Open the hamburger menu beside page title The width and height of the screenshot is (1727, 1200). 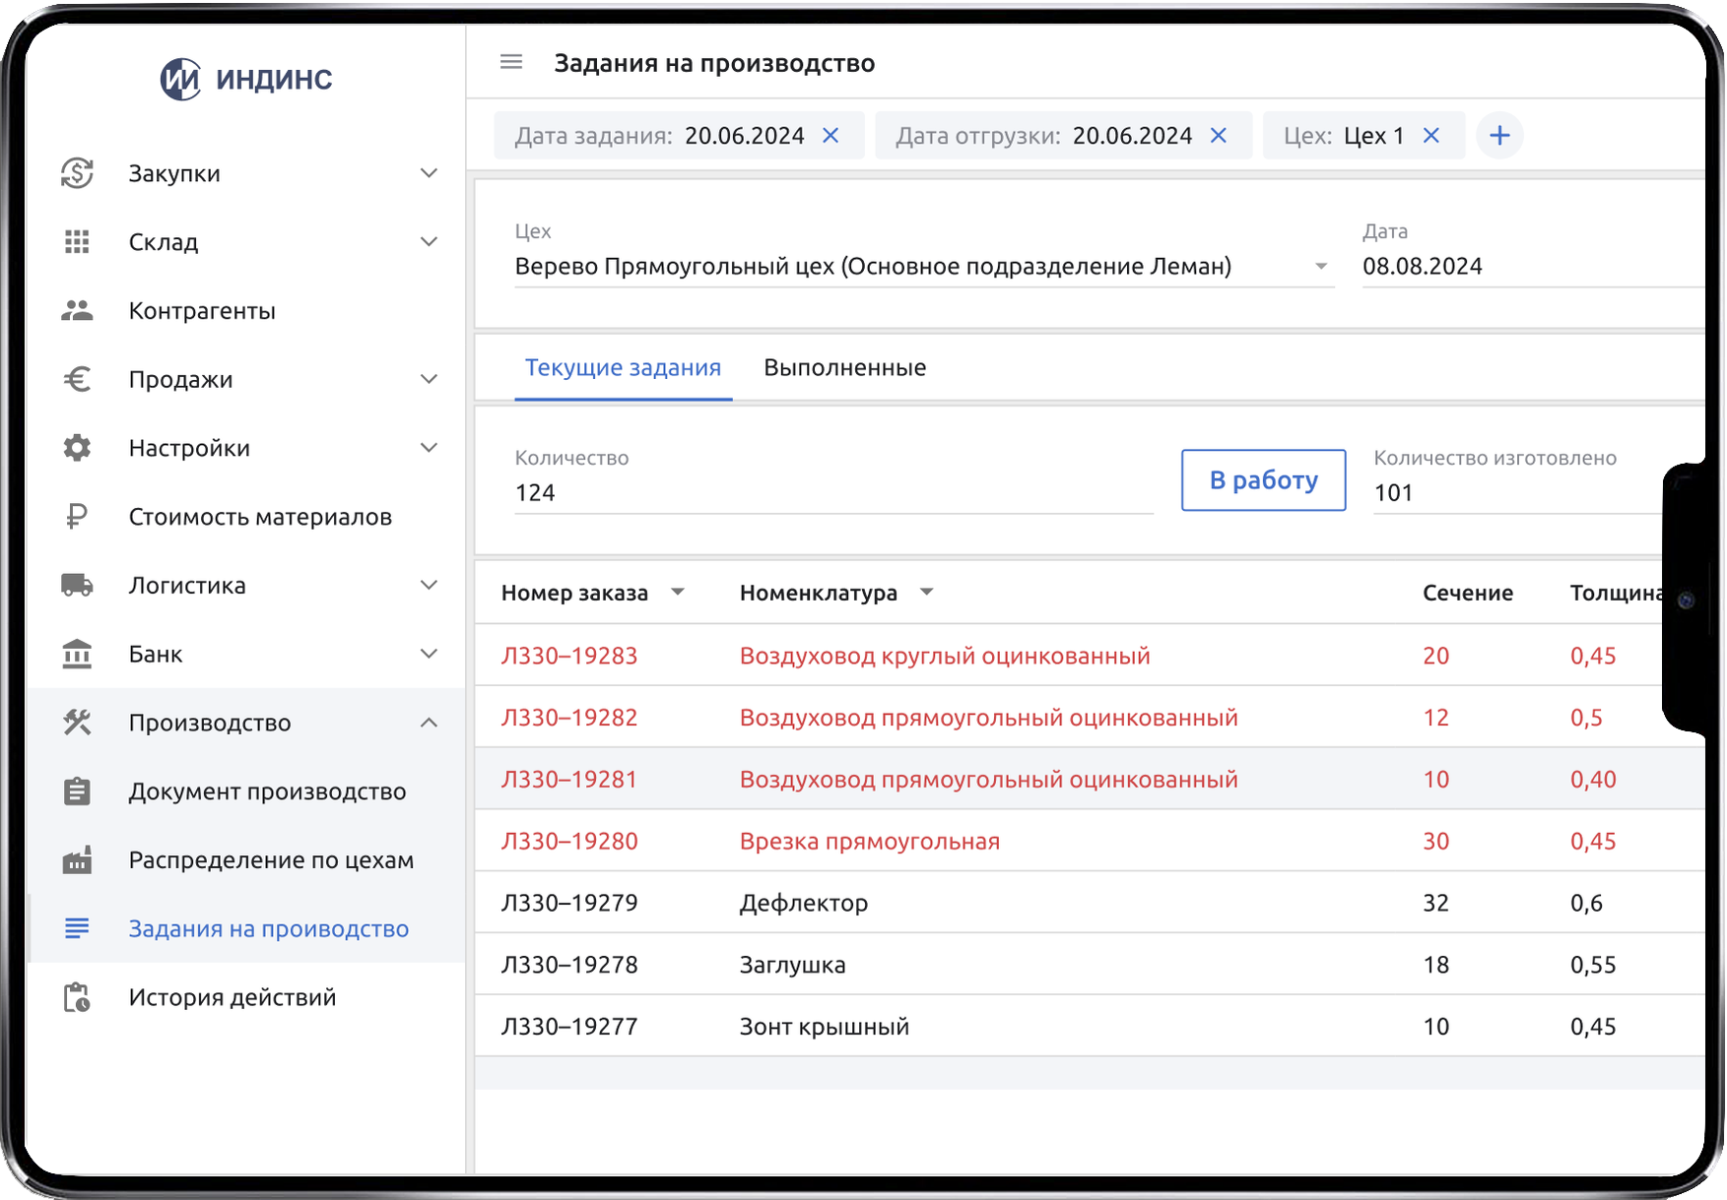point(510,61)
